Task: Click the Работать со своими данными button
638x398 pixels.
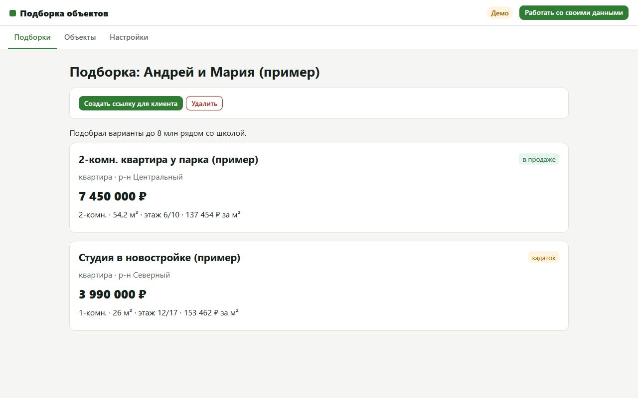Action: [x=574, y=13]
